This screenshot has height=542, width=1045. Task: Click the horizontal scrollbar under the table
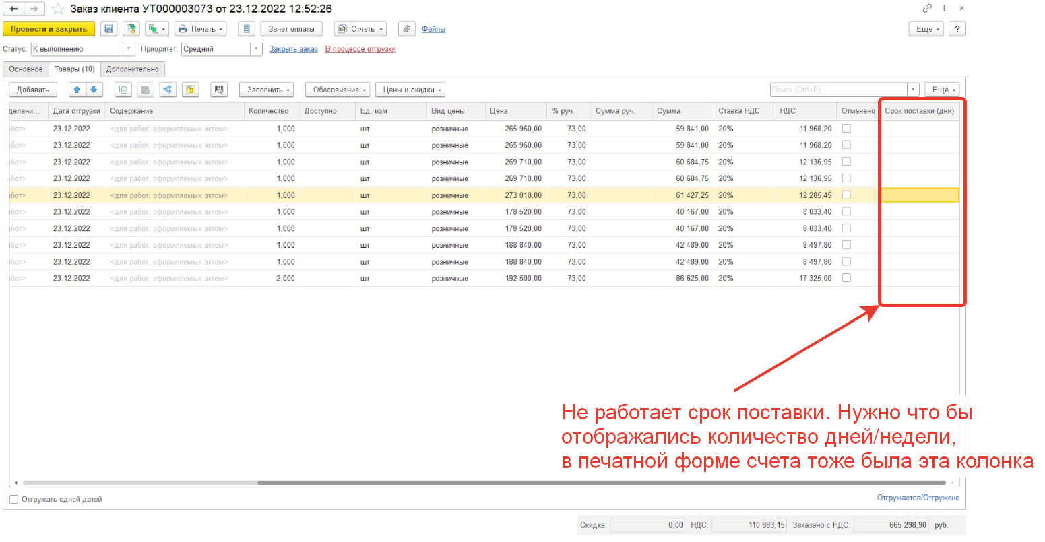600,483
